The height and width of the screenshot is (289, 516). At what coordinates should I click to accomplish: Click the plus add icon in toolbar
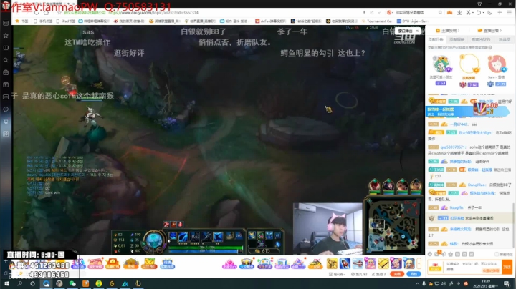500,12
